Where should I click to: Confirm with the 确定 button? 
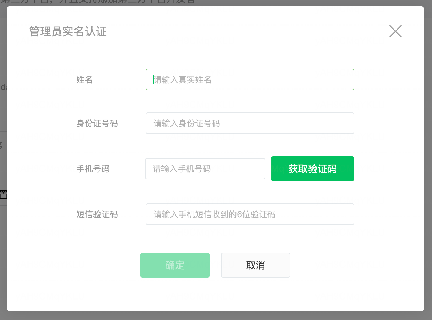coord(175,265)
